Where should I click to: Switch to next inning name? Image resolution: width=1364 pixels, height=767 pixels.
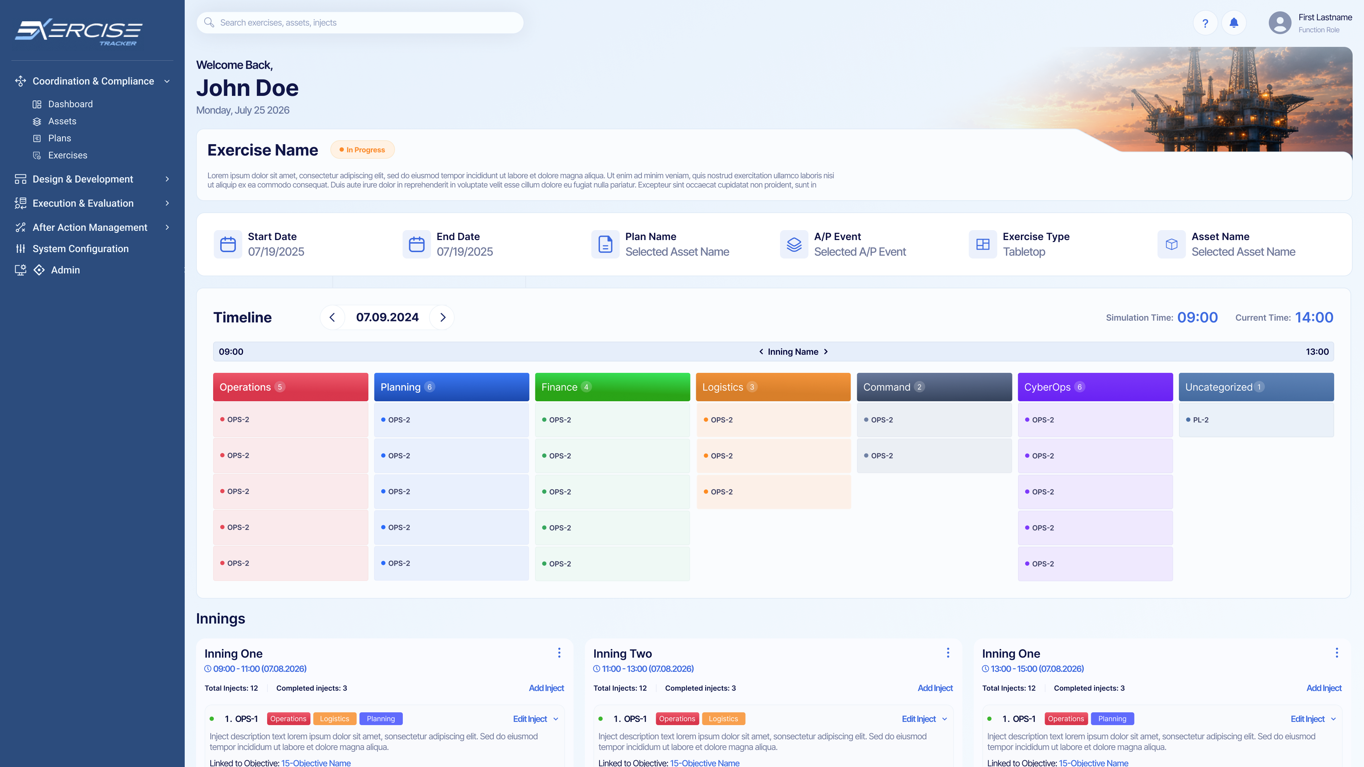(x=826, y=352)
